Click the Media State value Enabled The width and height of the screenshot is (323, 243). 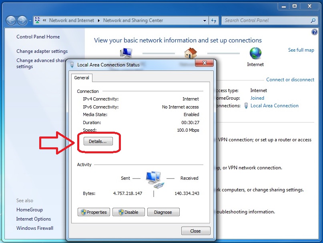click(191, 114)
